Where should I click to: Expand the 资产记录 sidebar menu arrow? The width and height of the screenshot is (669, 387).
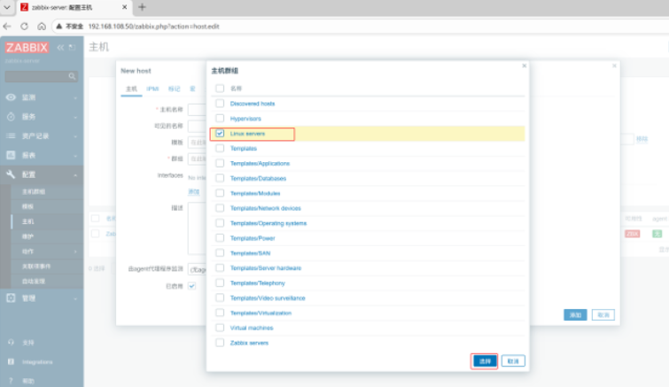[75, 136]
